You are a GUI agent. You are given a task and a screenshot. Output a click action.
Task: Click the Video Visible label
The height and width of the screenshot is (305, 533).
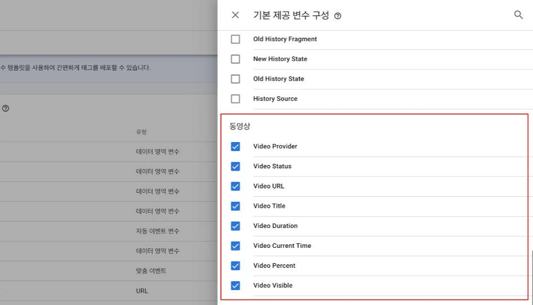(x=272, y=286)
